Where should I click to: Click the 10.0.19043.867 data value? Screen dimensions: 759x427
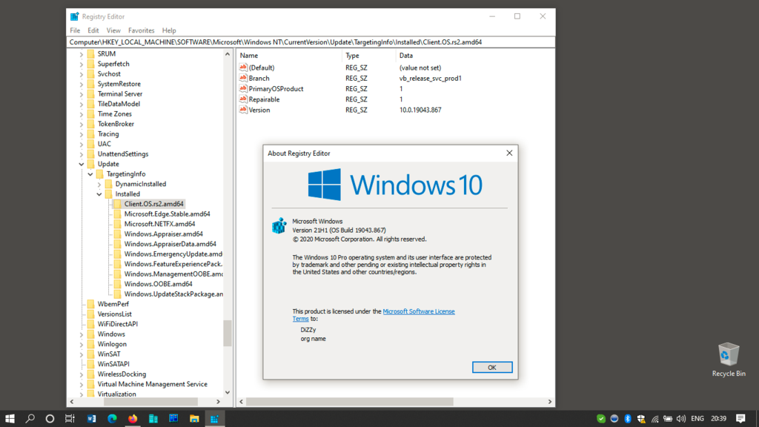(420, 110)
